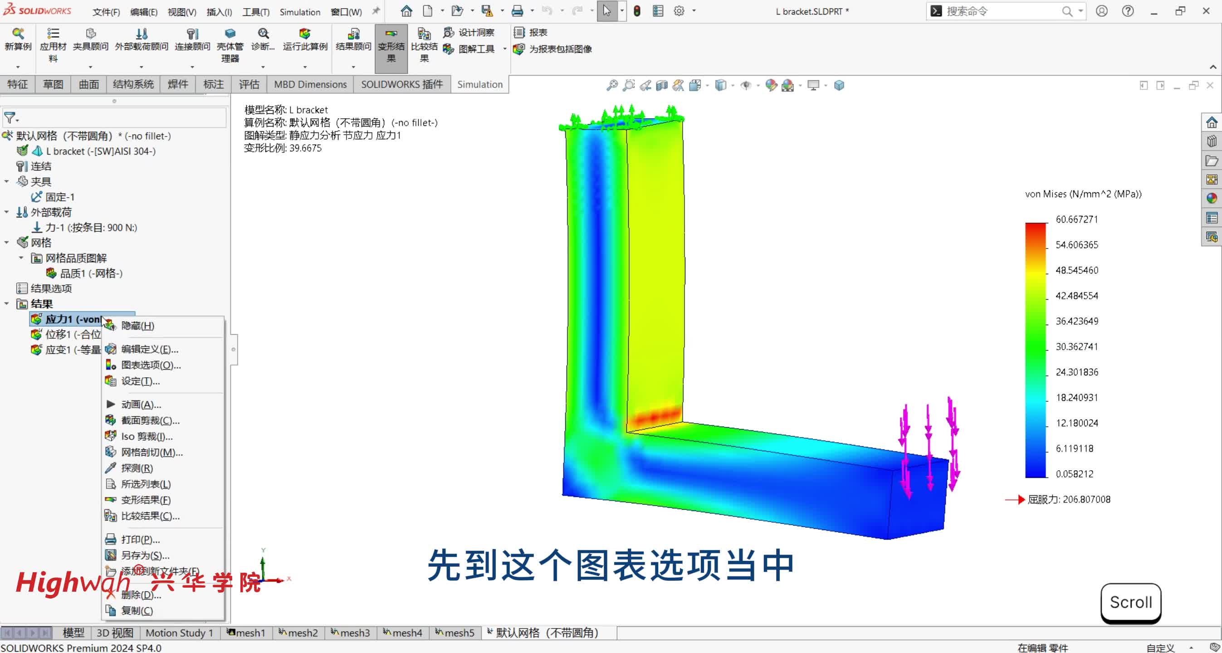1222x653 pixels.
Task: Open the 应用材料 apply material tool
Action: click(x=53, y=34)
